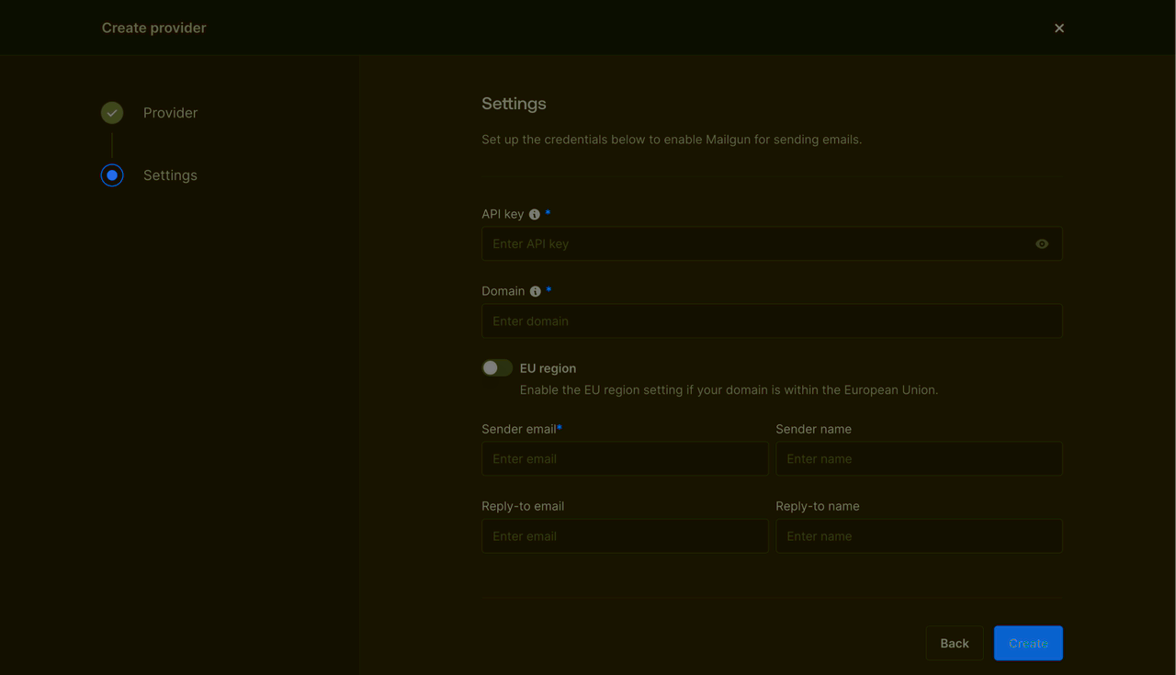The width and height of the screenshot is (1176, 675).
Task: Focus the Reply-to name input field
Action: tap(919, 536)
